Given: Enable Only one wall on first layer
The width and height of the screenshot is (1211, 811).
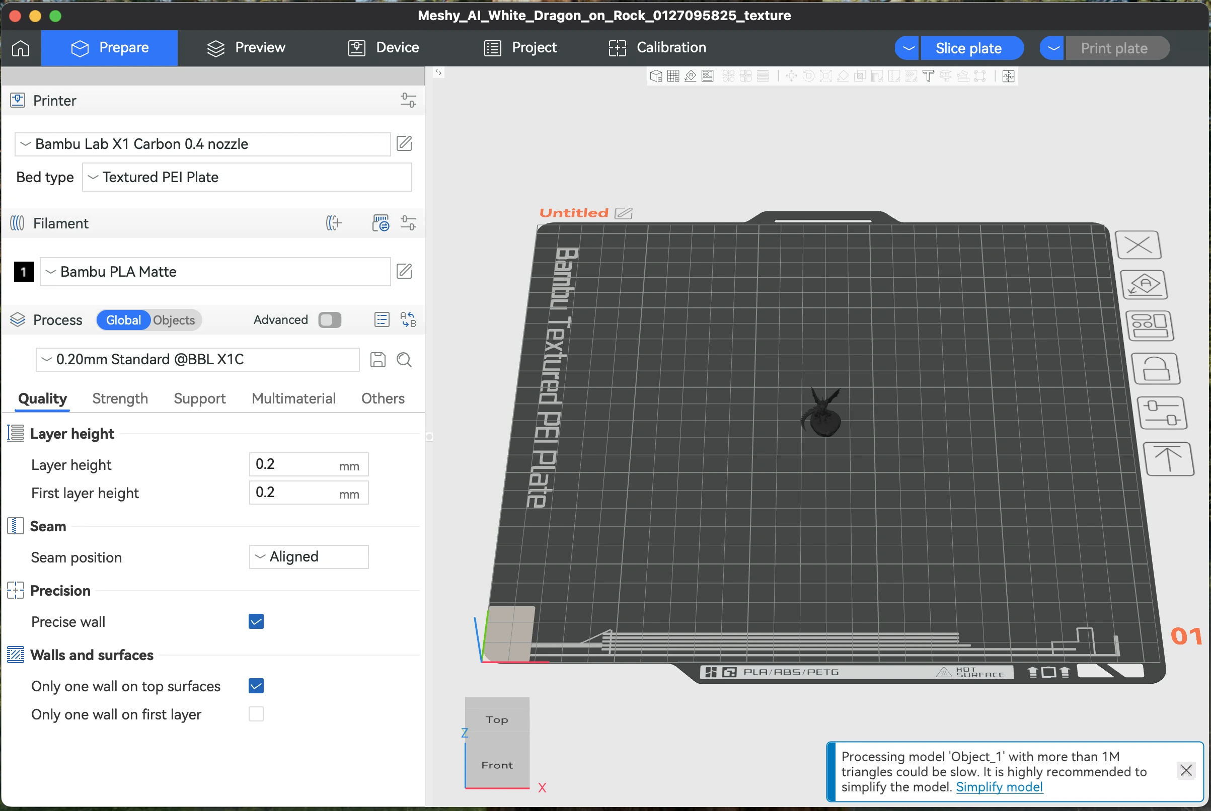Looking at the screenshot, I should [256, 714].
